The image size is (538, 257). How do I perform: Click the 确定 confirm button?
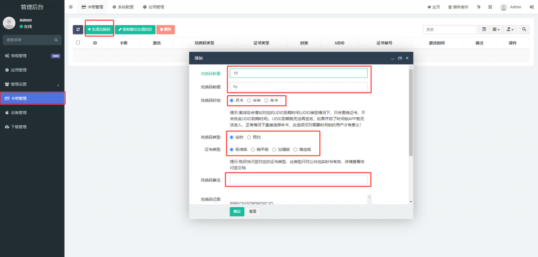(x=237, y=211)
